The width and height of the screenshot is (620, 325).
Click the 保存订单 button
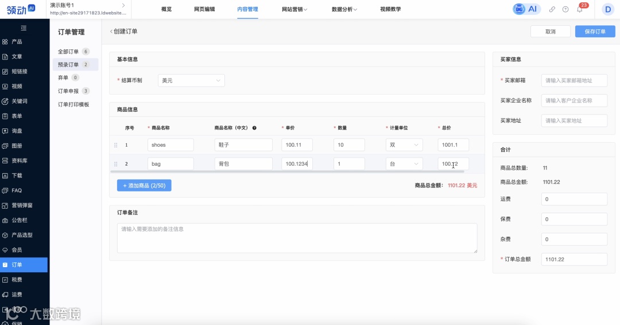(x=595, y=32)
